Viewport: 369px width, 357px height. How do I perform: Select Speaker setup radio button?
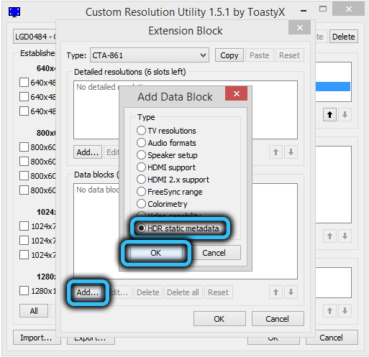click(141, 155)
